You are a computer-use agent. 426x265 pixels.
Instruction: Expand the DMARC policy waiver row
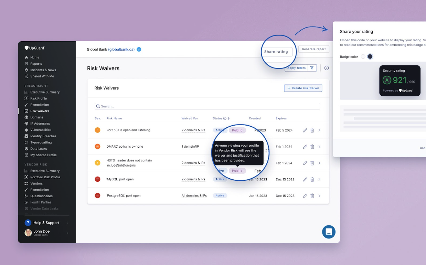tap(319, 147)
